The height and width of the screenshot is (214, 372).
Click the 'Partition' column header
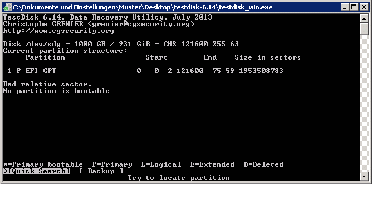45,57
